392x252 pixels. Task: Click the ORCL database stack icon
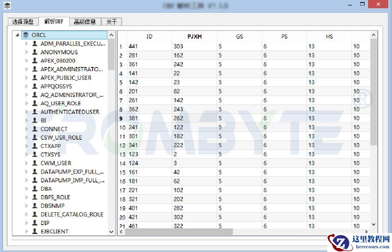[26, 35]
